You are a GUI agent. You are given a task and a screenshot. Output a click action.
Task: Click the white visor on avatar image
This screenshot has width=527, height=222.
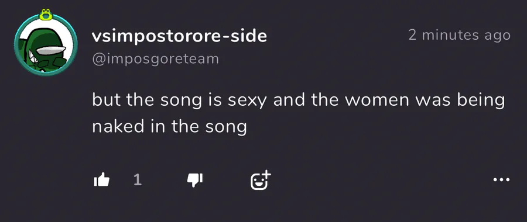click(51, 50)
